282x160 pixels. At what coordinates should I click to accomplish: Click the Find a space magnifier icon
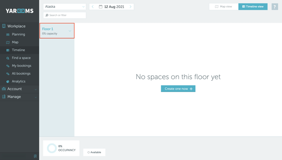click(8, 58)
